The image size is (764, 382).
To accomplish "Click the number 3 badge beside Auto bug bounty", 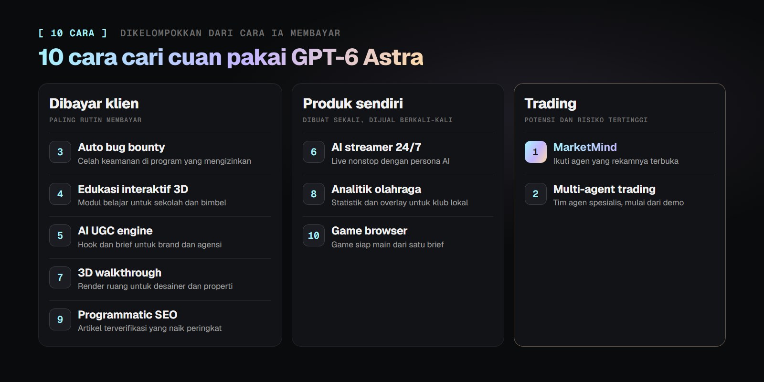I will tap(60, 152).
